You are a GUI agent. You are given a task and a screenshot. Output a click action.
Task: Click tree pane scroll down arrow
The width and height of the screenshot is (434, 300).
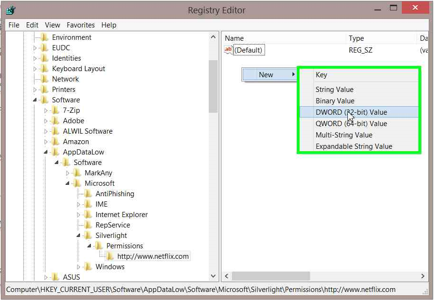point(213,276)
